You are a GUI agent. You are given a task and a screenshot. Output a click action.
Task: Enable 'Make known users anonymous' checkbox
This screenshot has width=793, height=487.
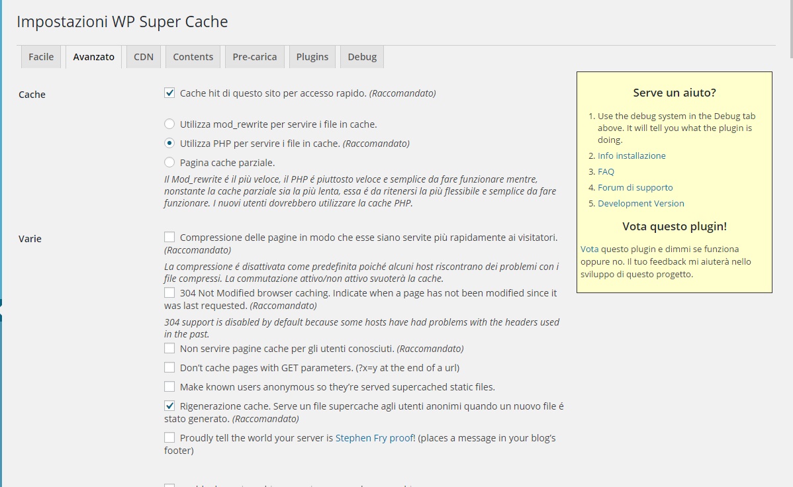[x=169, y=386]
